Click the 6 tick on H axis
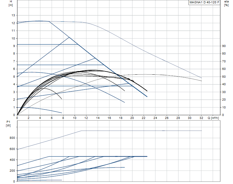Image resolution: width=233 pixels, height=184 pixels. (x=14, y=69)
